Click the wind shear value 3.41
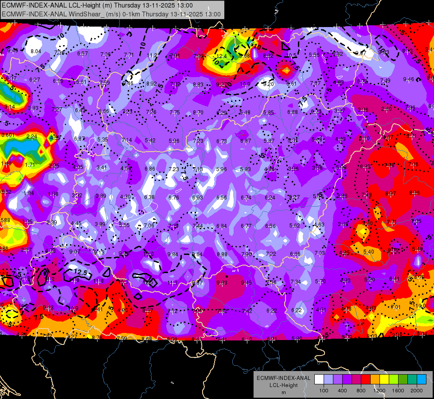The image size is (434, 399). tap(102, 167)
